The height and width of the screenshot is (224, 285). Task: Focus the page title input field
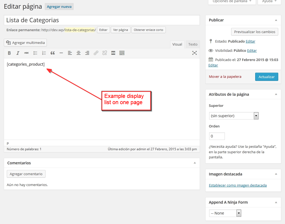(x=102, y=20)
